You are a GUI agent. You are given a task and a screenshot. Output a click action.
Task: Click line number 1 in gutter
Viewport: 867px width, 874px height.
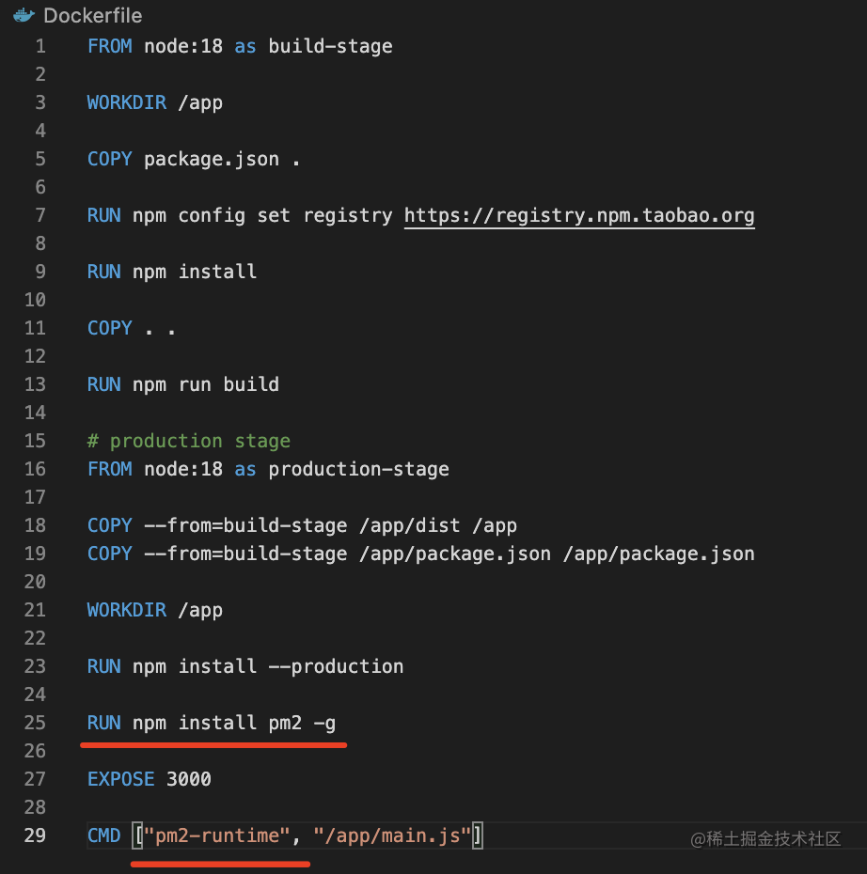point(39,45)
